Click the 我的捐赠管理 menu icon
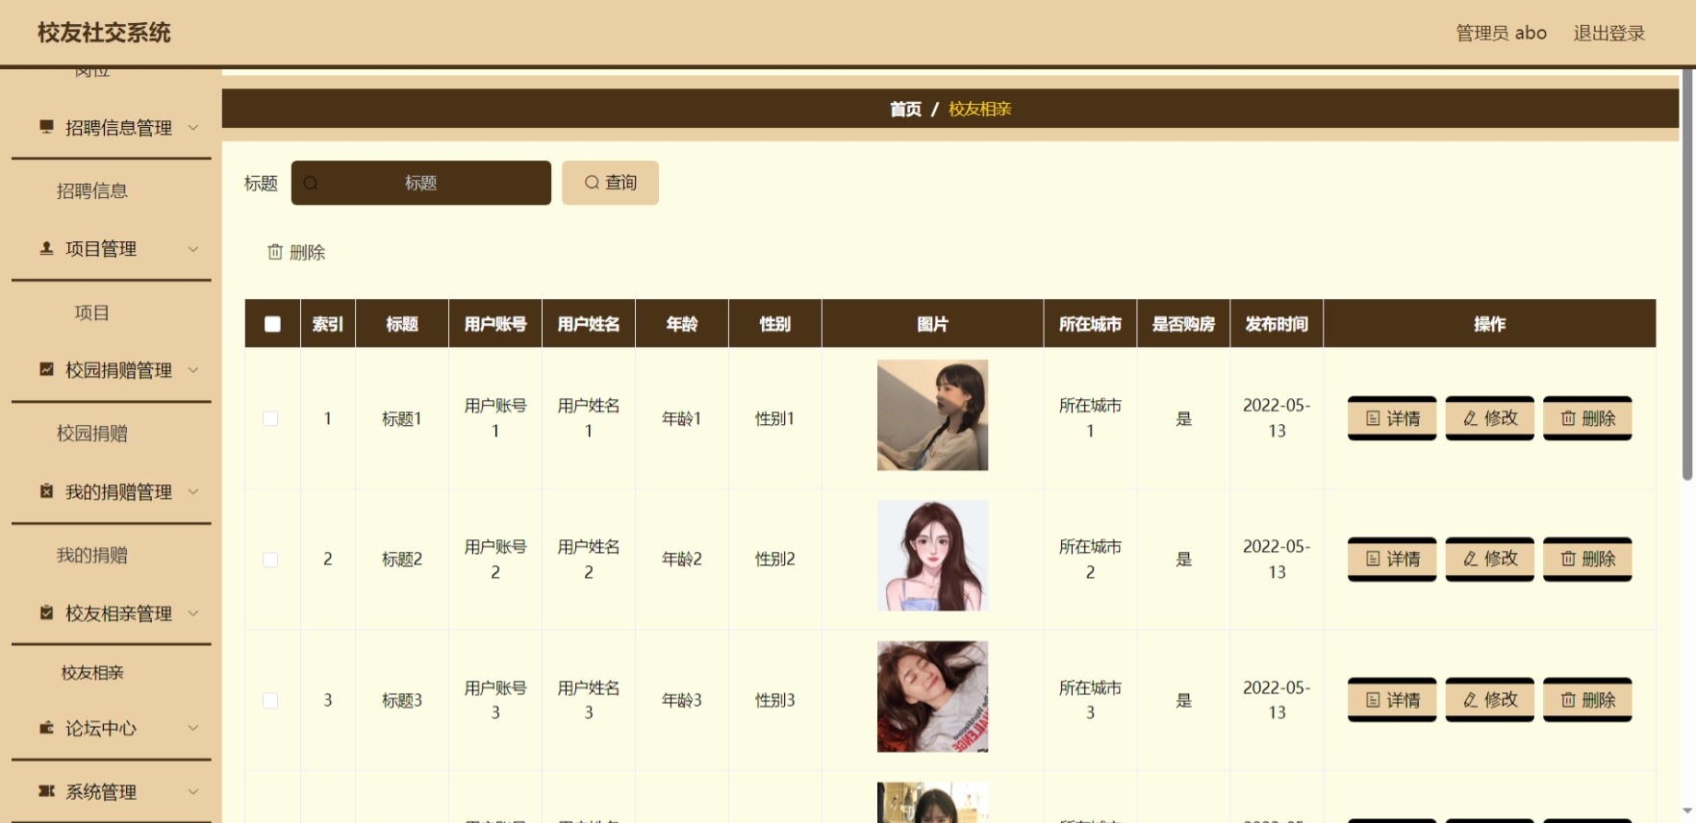 pos(46,491)
